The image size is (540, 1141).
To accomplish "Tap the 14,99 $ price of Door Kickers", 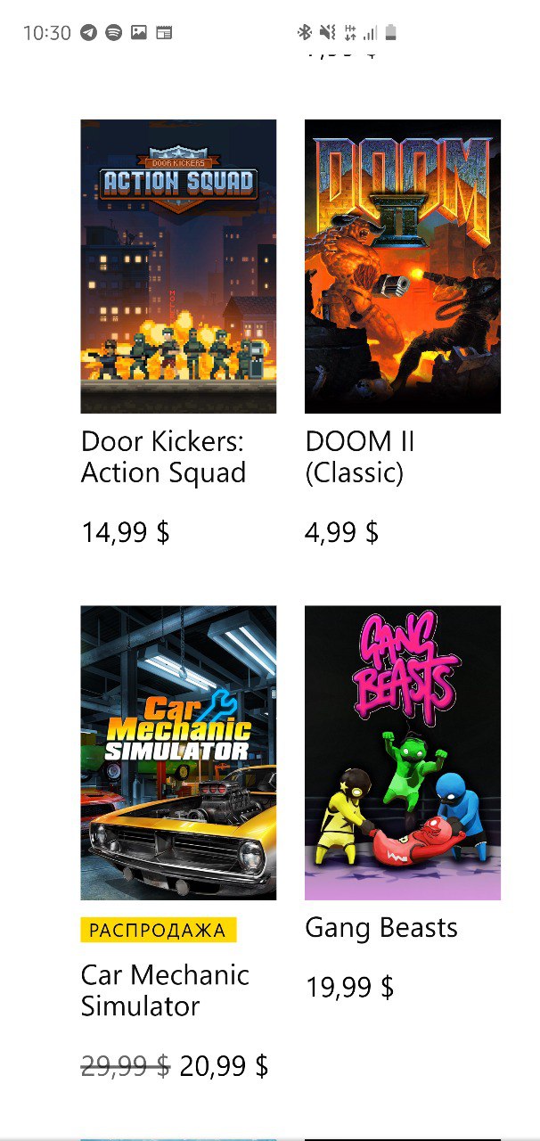I will (126, 533).
